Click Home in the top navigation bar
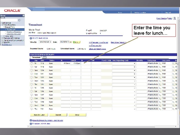Screen dimensions: 180x135 point(120,12)
